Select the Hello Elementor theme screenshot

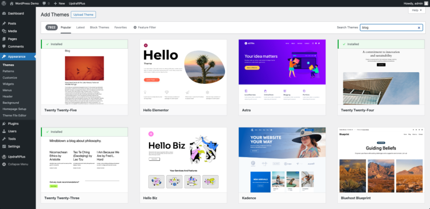pyautogui.click(x=183, y=72)
